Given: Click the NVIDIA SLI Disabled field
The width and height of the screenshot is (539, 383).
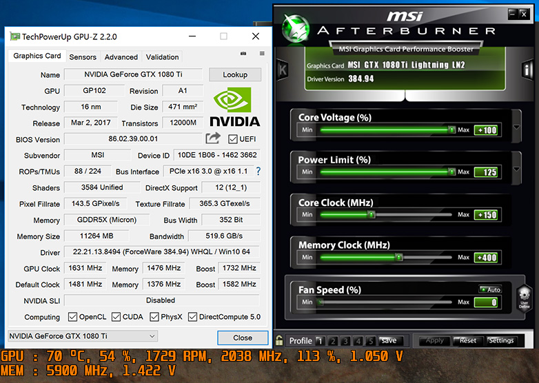Looking at the screenshot, I should pos(162,300).
